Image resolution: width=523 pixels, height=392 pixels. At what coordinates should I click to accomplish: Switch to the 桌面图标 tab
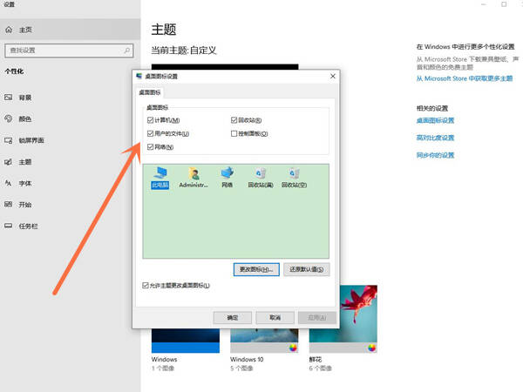[150, 92]
